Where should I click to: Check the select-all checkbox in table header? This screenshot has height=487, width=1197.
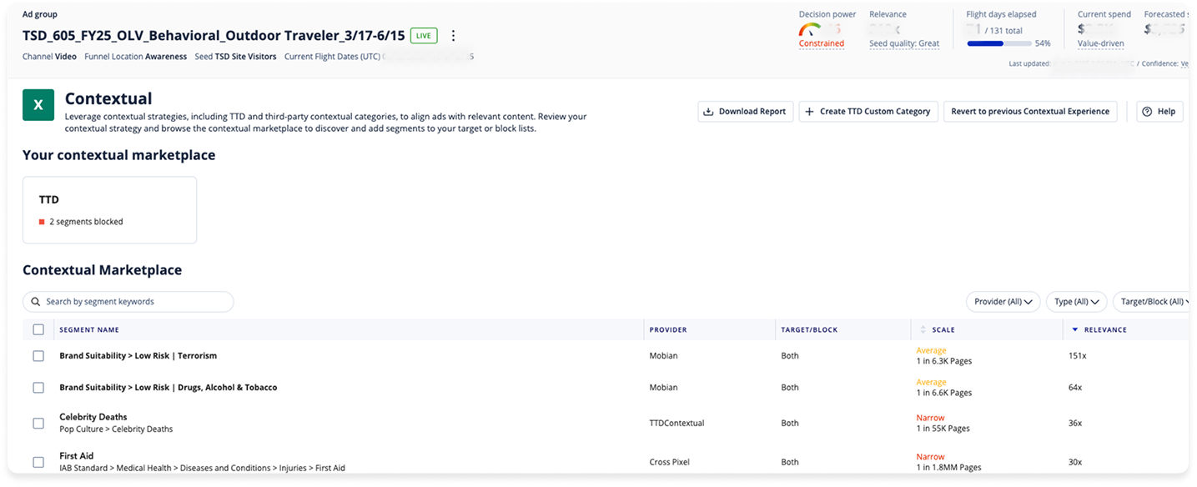pos(38,329)
